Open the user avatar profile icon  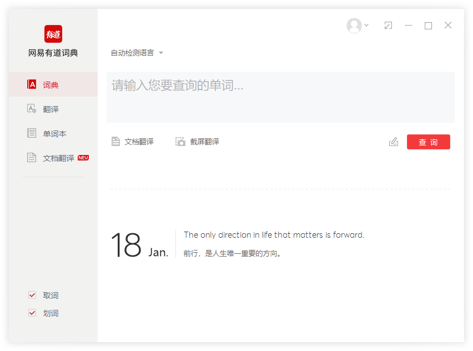(x=354, y=26)
